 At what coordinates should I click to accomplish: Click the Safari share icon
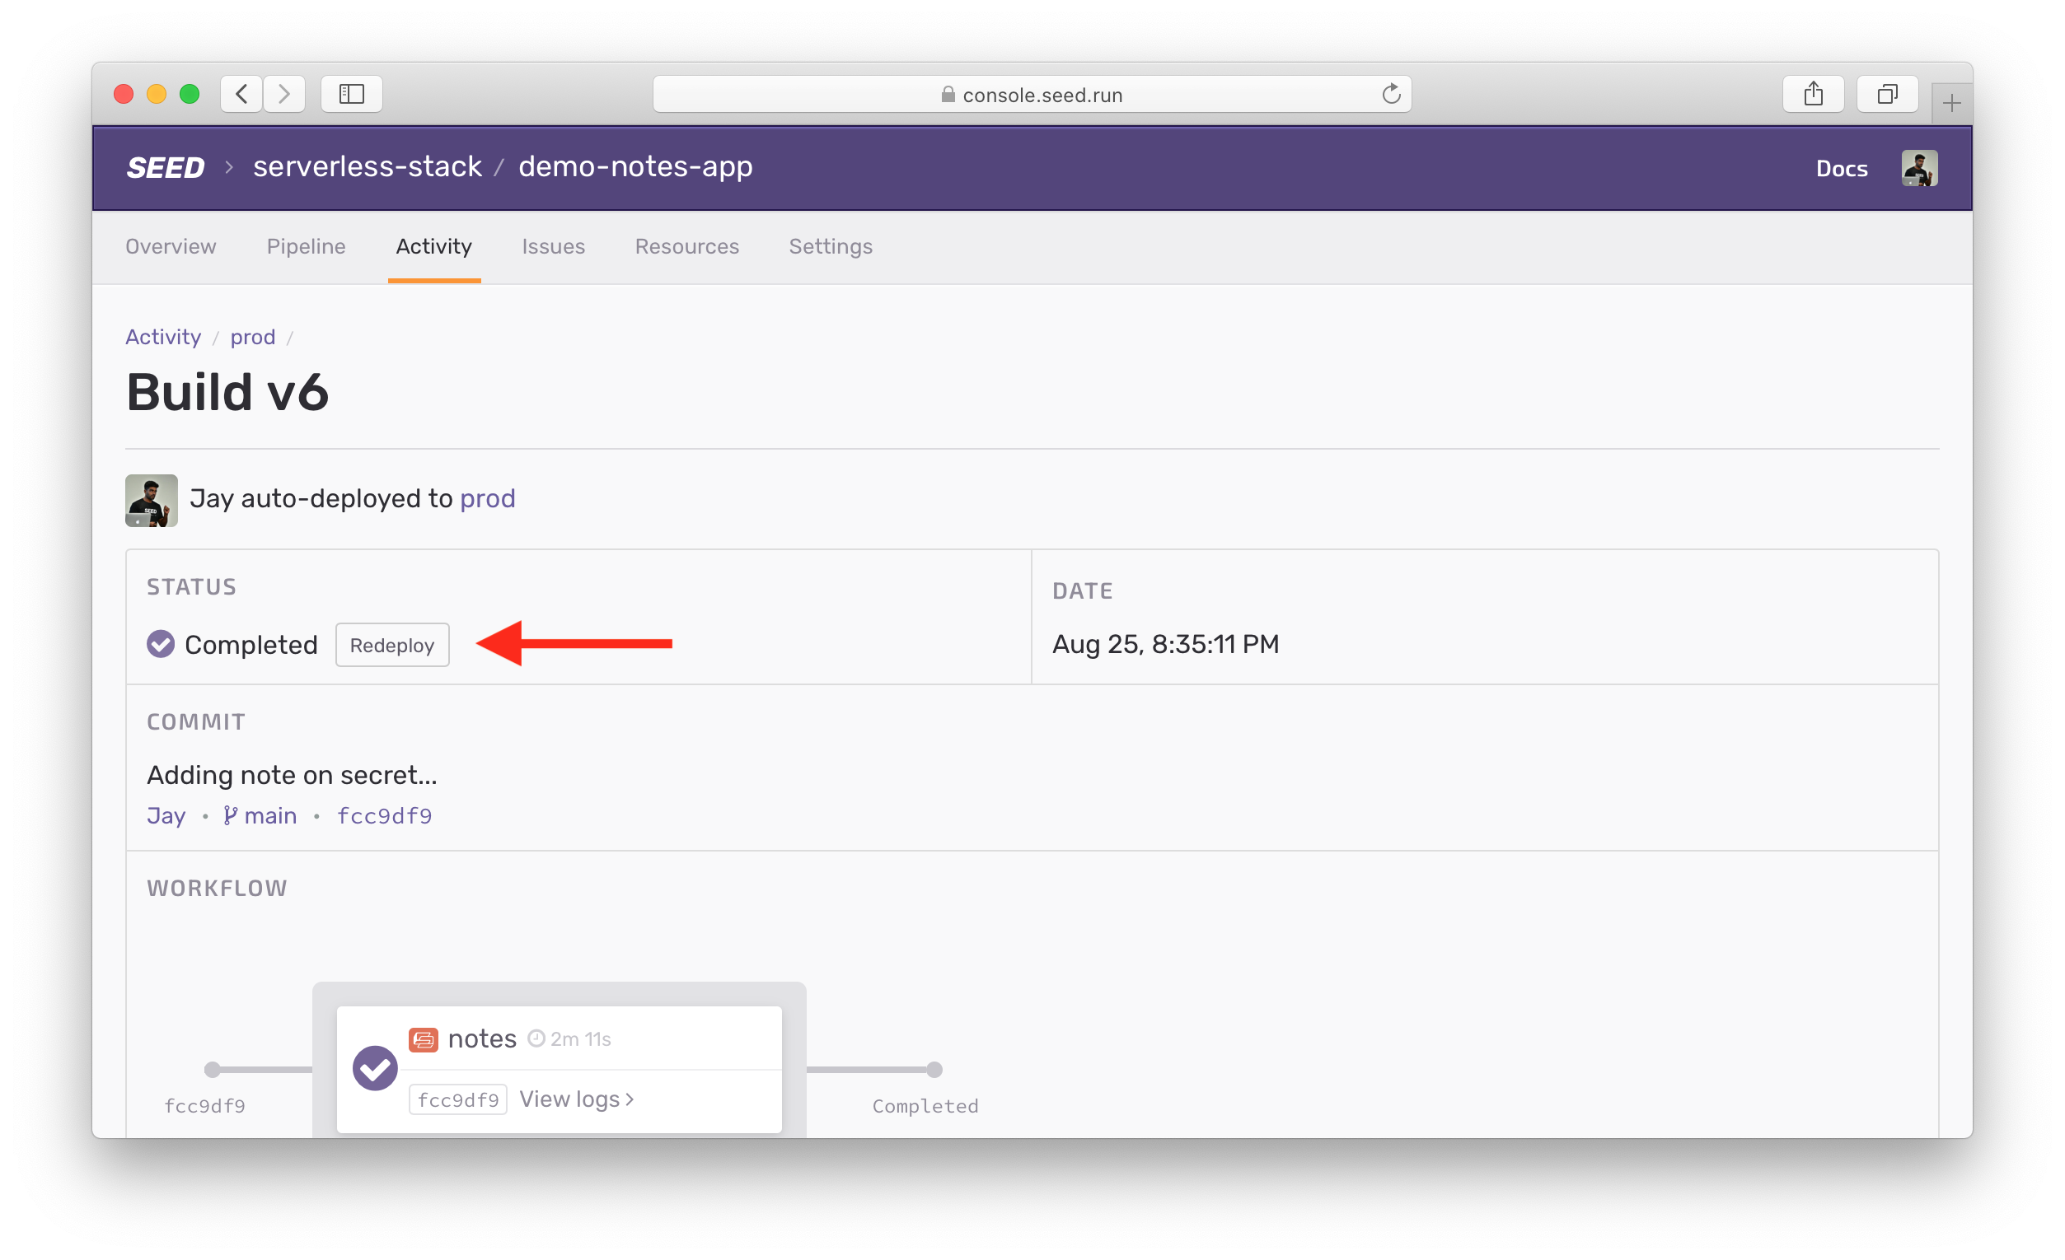(x=1813, y=94)
